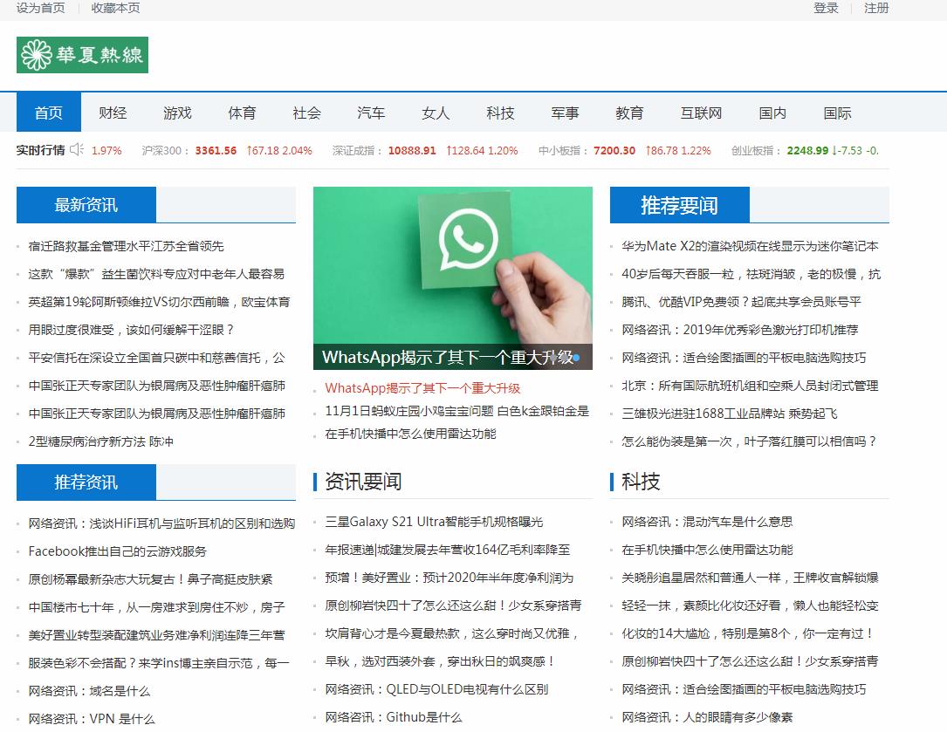The width and height of the screenshot is (947, 732).
Task: Open article about 益生菌饮料 for 中老年人
Action: 156,274
